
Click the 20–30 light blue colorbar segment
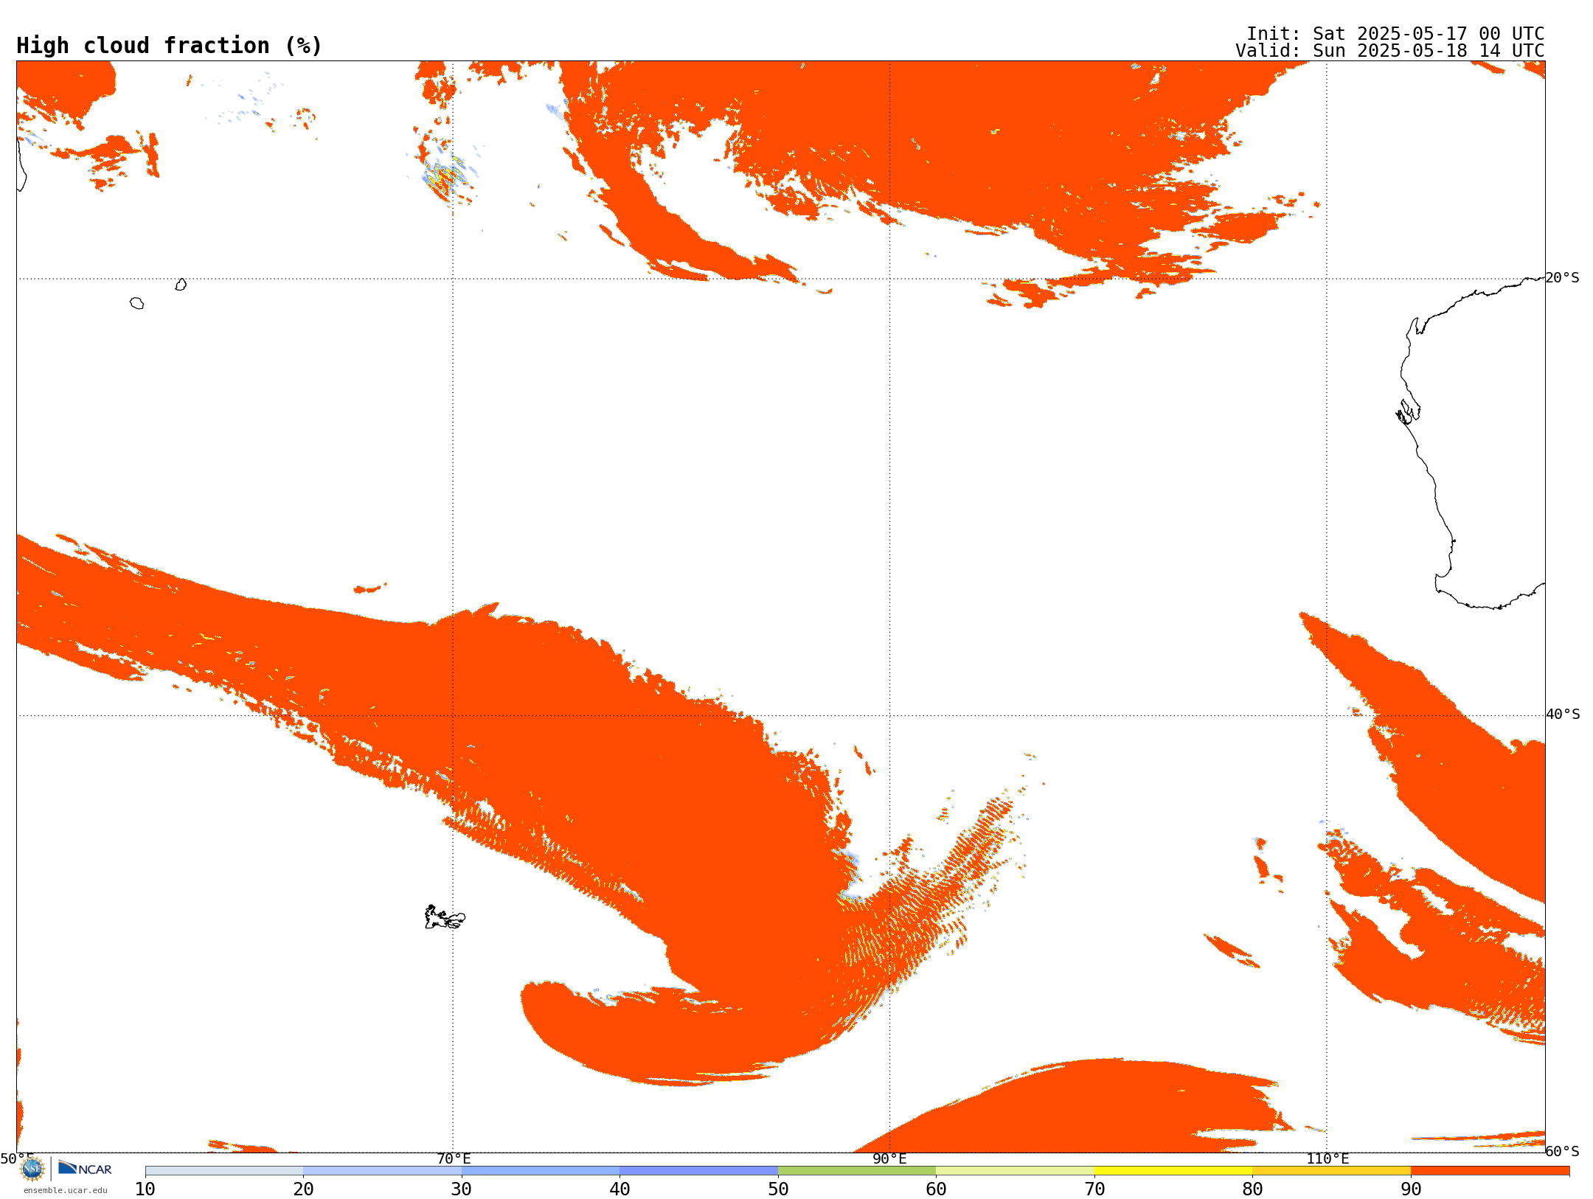pos(382,1171)
